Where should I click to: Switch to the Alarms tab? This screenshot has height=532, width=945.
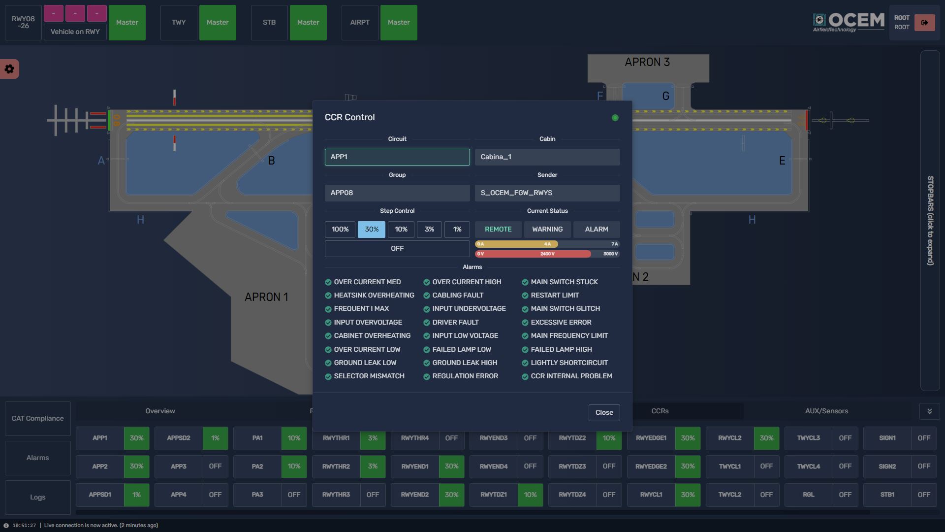point(37,458)
